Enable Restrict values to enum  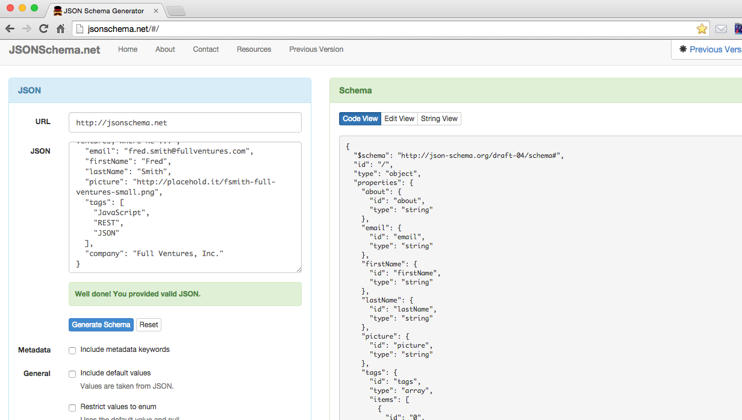pyautogui.click(x=72, y=407)
